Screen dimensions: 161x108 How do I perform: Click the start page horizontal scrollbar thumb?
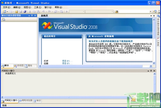click(x=92, y=66)
